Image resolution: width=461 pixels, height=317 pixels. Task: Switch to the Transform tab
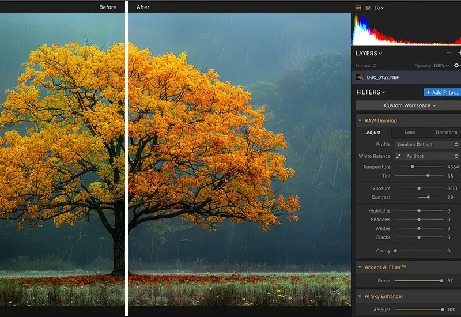point(445,133)
